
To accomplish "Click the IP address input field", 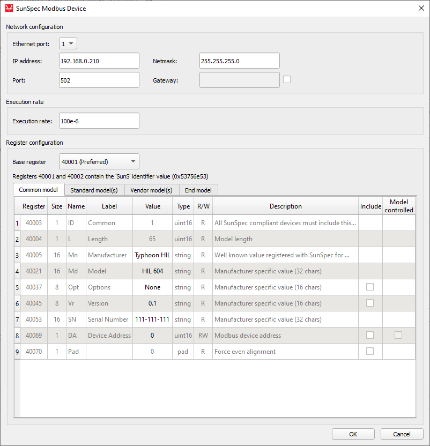I will click(x=99, y=61).
